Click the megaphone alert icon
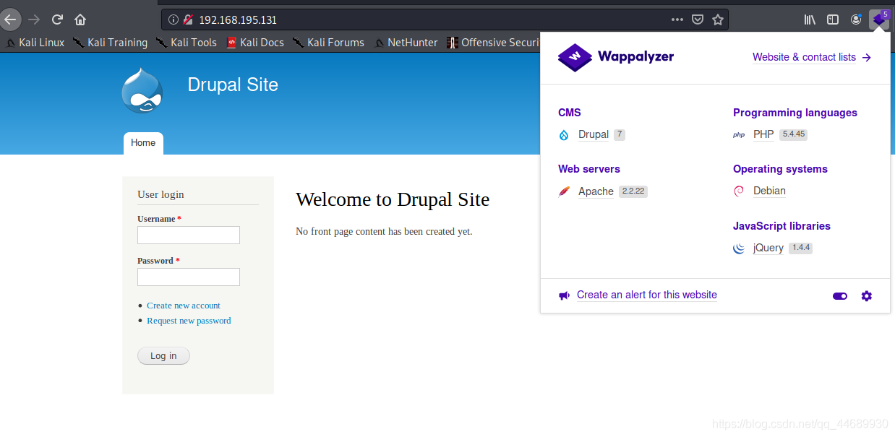This screenshot has width=895, height=437. 564,295
